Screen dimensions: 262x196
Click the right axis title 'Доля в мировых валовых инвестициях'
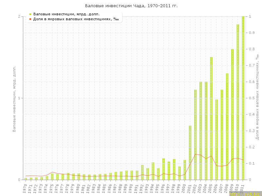[257, 97]
